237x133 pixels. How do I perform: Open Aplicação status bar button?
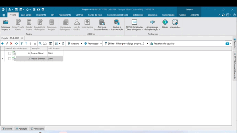[21, 129]
